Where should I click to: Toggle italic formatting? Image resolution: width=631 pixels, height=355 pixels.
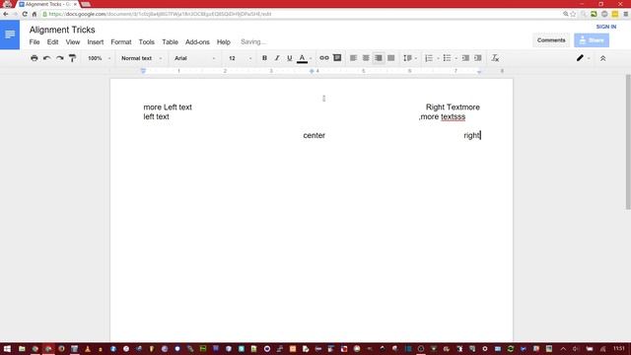pos(277,58)
